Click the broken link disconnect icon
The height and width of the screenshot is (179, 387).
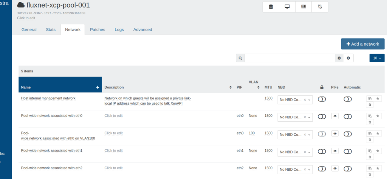[x=320, y=7]
